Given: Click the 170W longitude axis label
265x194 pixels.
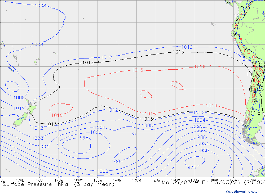Looking at the screenshot, I should (x=59, y=180).
